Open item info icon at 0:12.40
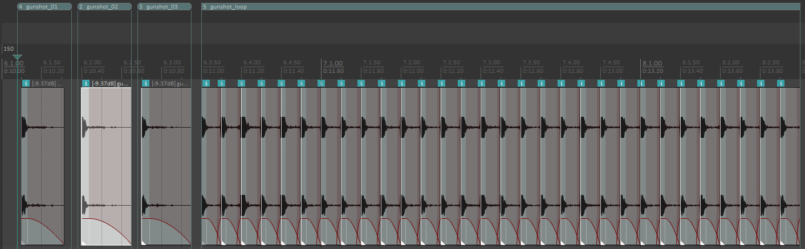805x249 pixels. [481, 83]
